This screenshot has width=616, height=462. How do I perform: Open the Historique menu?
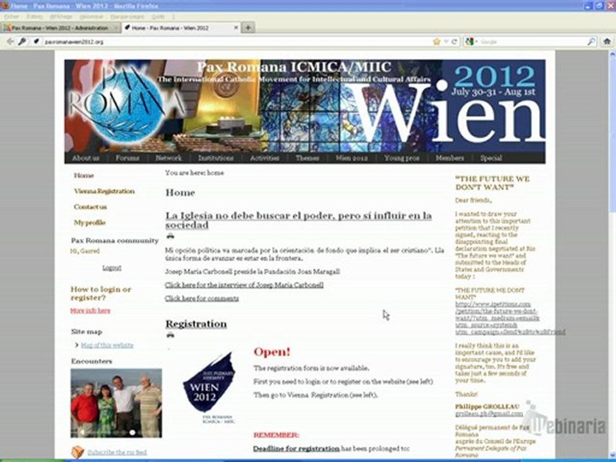click(91, 17)
